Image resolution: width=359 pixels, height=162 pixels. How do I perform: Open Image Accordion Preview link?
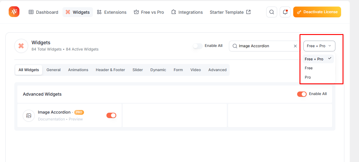tap(76, 119)
